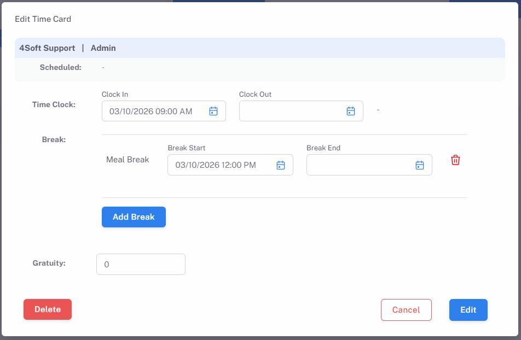Save changes with the Edit button
Screen dimensions: 521x340
(468, 310)
